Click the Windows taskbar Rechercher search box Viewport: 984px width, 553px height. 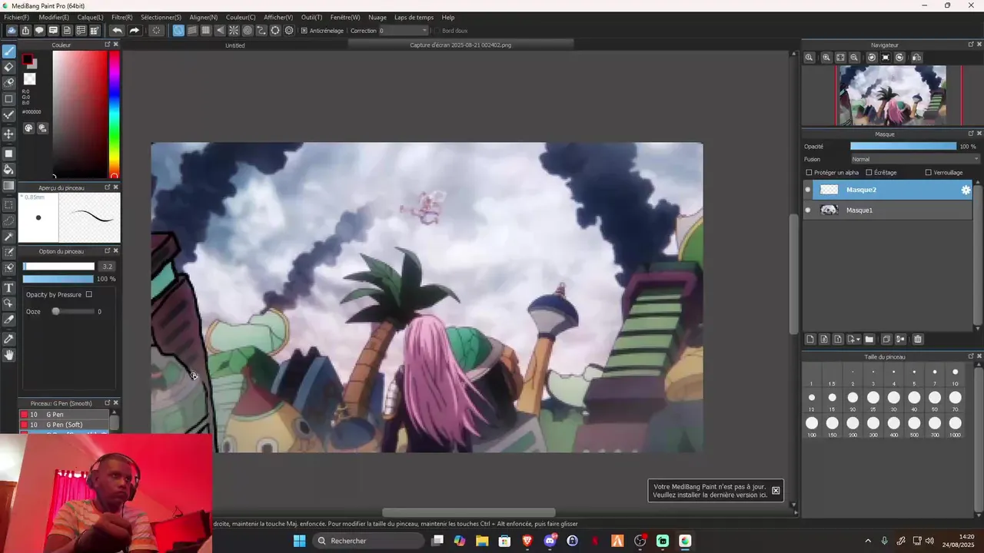click(x=369, y=541)
